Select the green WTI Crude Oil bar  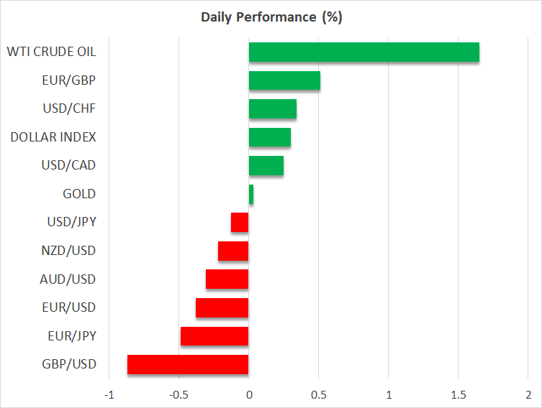click(363, 52)
